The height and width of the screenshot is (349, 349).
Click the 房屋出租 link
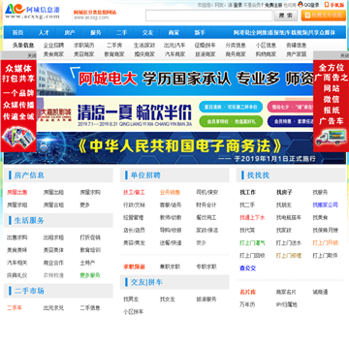pyautogui.click(x=53, y=192)
